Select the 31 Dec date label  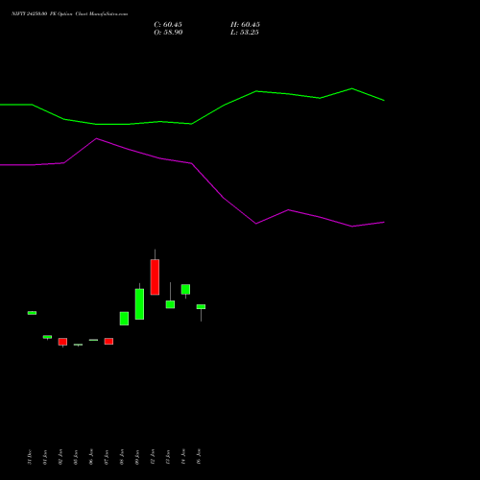[x=30, y=457]
